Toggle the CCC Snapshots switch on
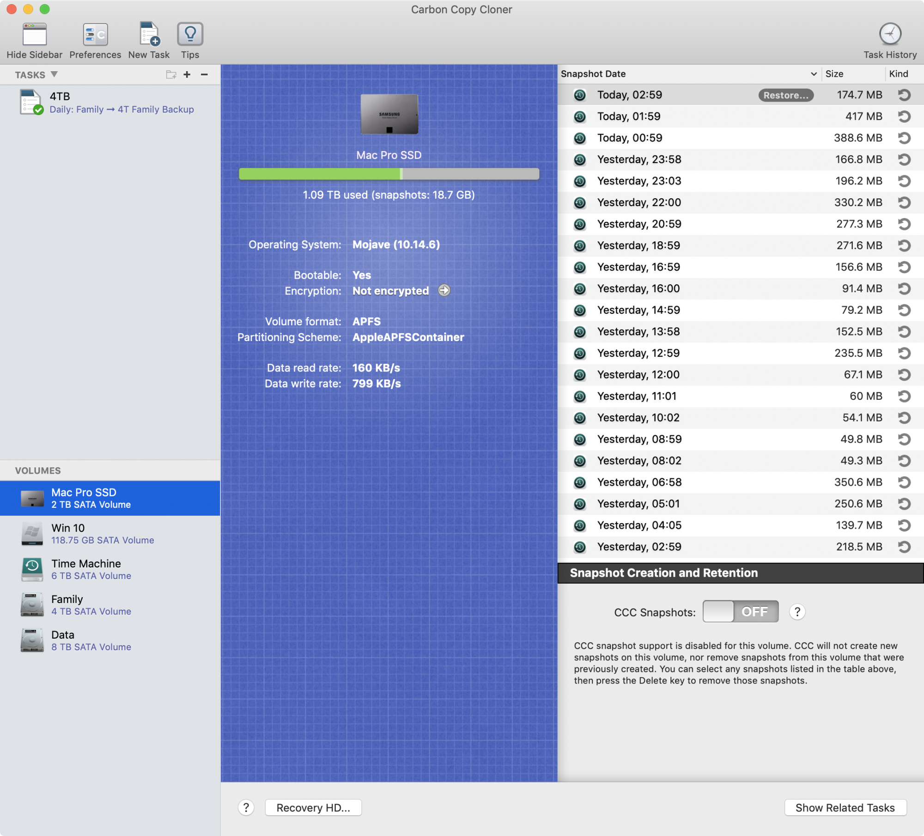 tap(741, 611)
